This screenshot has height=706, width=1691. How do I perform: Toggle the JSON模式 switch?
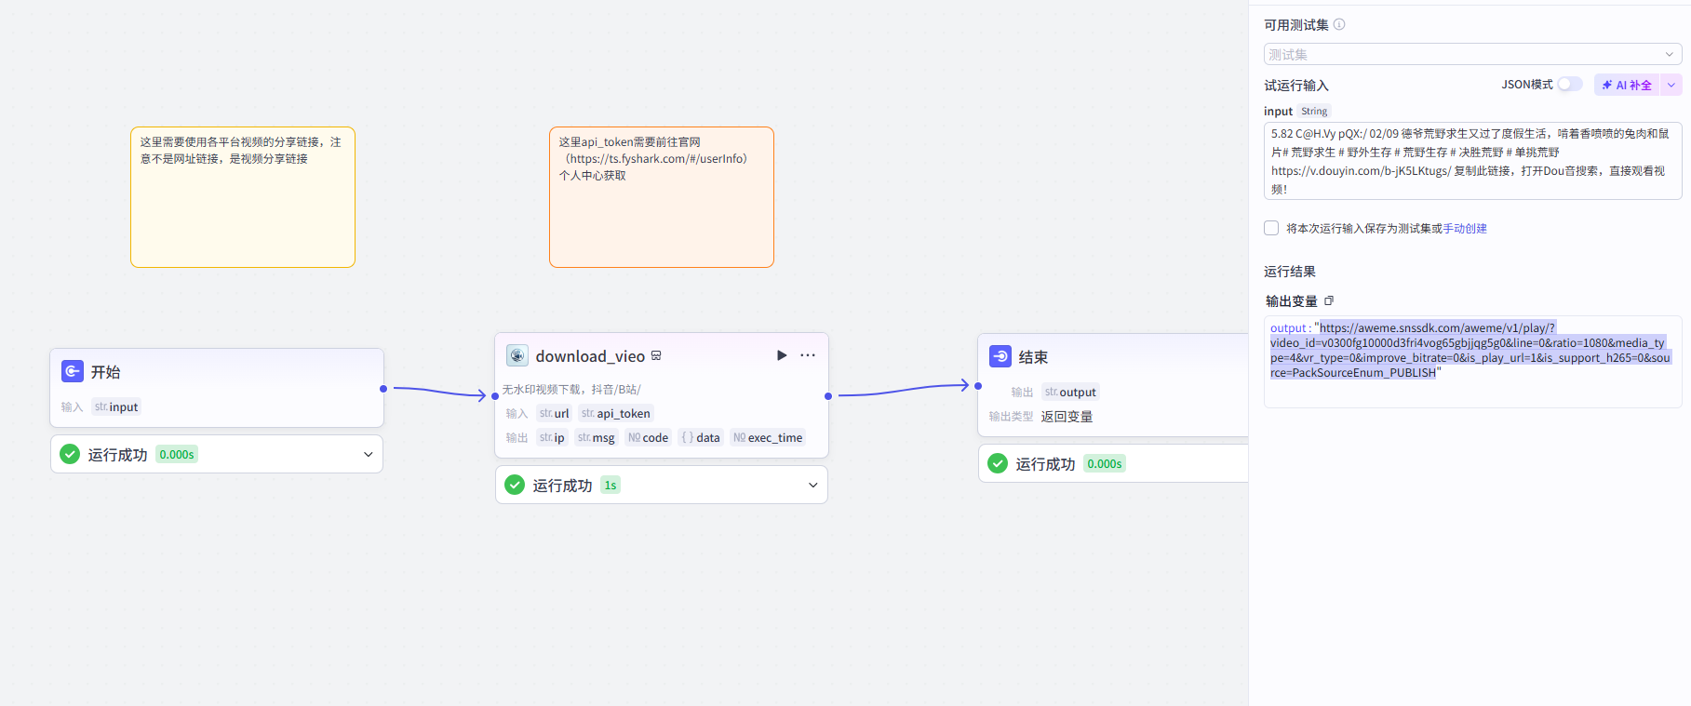click(x=1570, y=84)
